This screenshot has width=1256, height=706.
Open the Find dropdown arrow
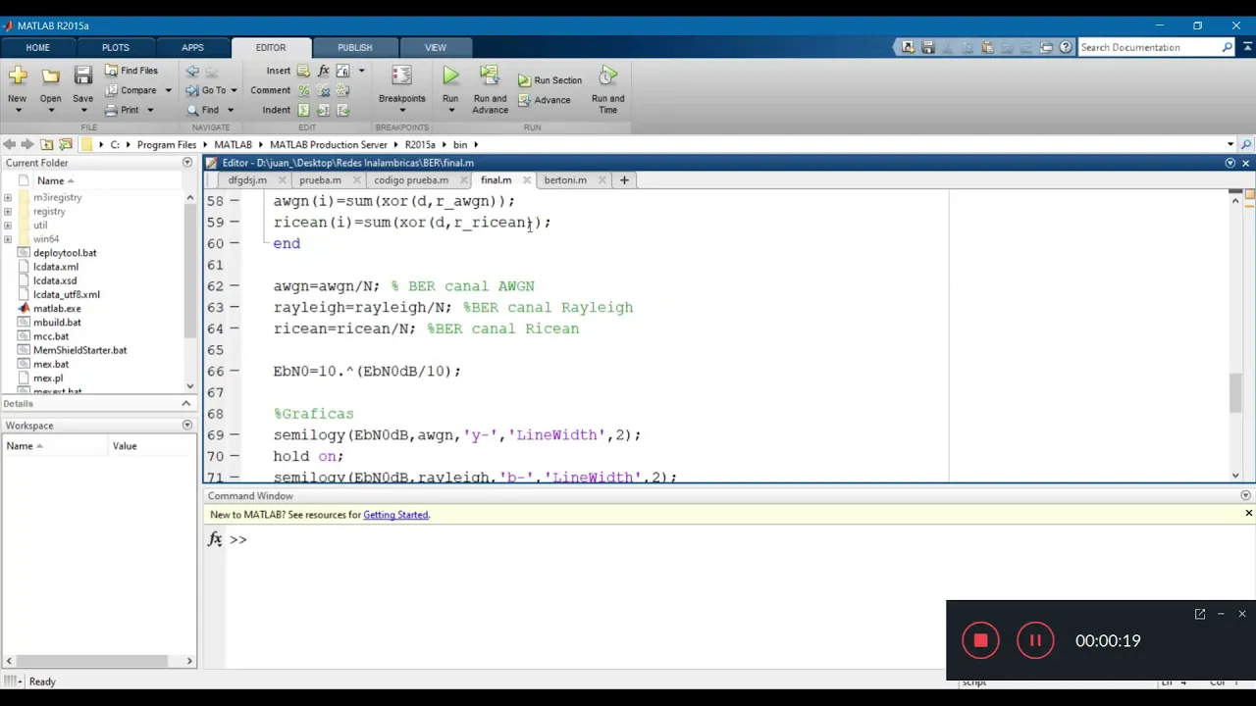231,110
